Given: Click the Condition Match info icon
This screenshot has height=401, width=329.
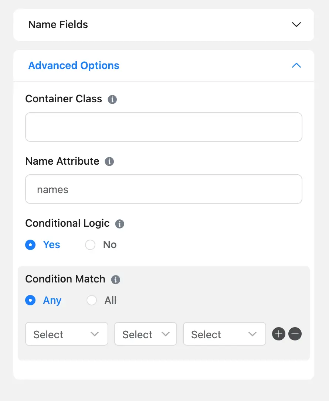Looking at the screenshot, I should [x=115, y=280].
